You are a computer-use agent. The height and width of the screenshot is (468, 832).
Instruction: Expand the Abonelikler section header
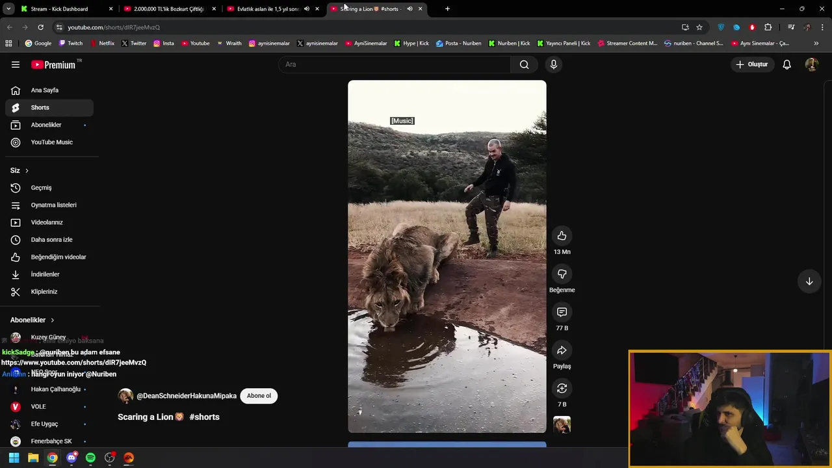(32, 320)
